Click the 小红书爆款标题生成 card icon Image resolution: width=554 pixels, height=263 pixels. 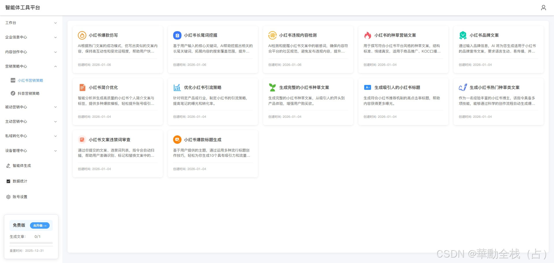[177, 140]
